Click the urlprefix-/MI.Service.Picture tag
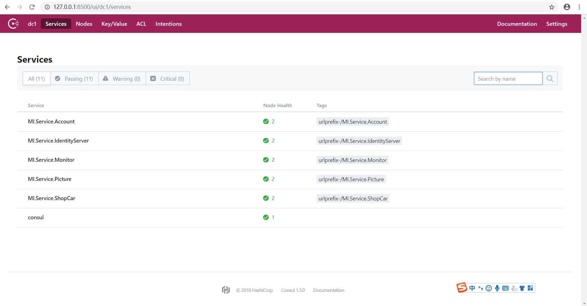Image resolution: width=587 pixels, height=306 pixels. tap(351, 179)
